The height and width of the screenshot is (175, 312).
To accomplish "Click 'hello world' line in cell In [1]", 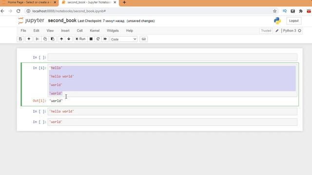I will coord(61,76).
